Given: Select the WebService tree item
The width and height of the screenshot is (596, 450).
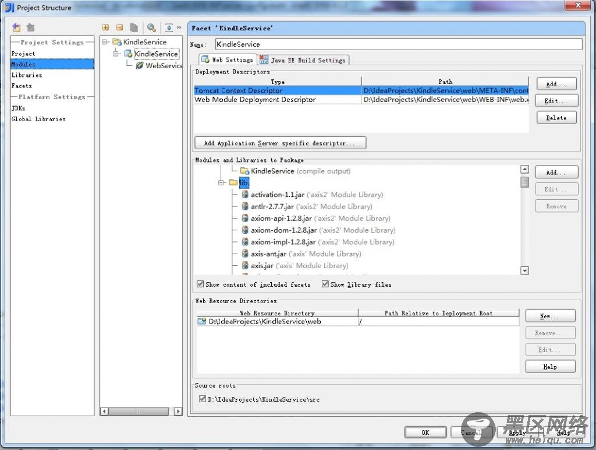Looking at the screenshot, I should point(164,65).
